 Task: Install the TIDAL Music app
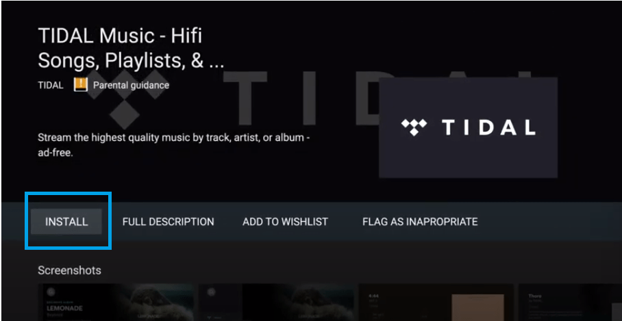point(66,222)
